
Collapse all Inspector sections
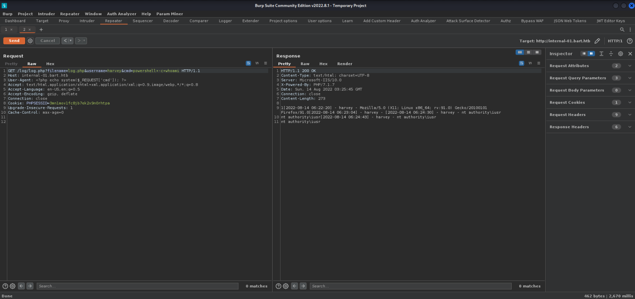point(611,53)
